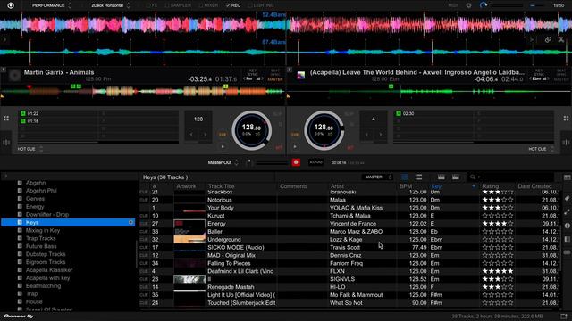572x321 pixels.
Task: Click the crossed tools icon beside waveform
Action: click(x=561, y=39)
